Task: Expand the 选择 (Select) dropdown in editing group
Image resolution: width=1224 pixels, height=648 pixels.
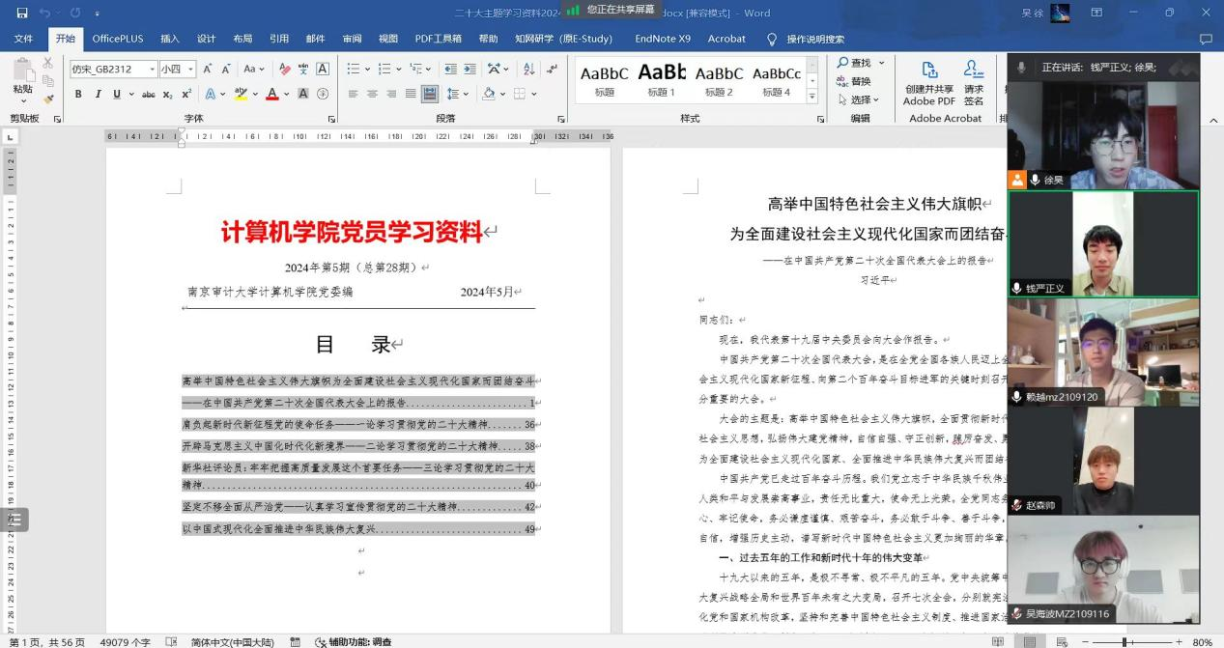Action: pyautogui.click(x=860, y=99)
